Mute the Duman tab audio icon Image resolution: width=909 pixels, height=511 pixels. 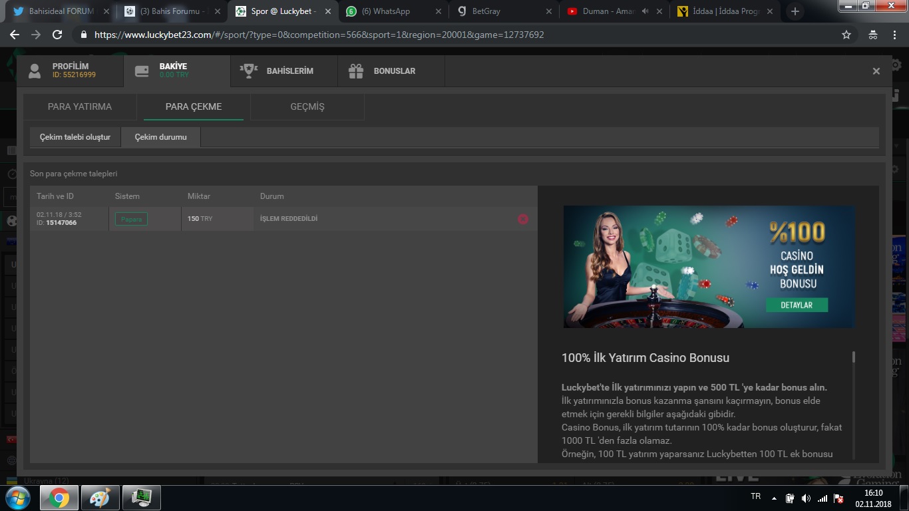click(x=645, y=11)
